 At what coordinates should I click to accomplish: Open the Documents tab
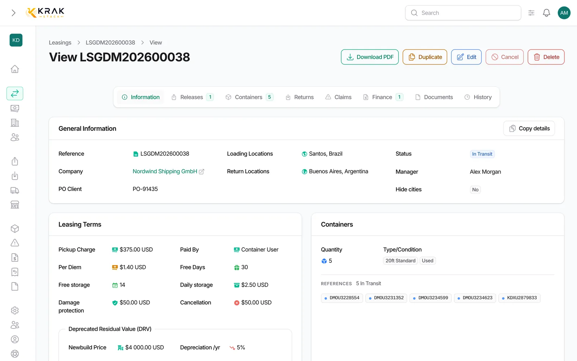click(434, 97)
